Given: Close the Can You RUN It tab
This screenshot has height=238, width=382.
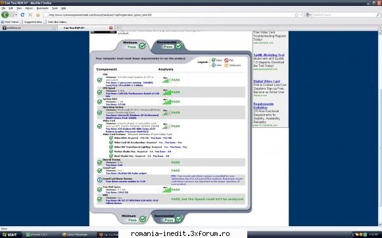Looking at the screenshot, I should coord(111,28).
